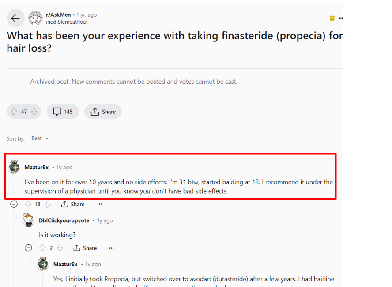Collapse DblClickyourupvote's reply thread

28,248
